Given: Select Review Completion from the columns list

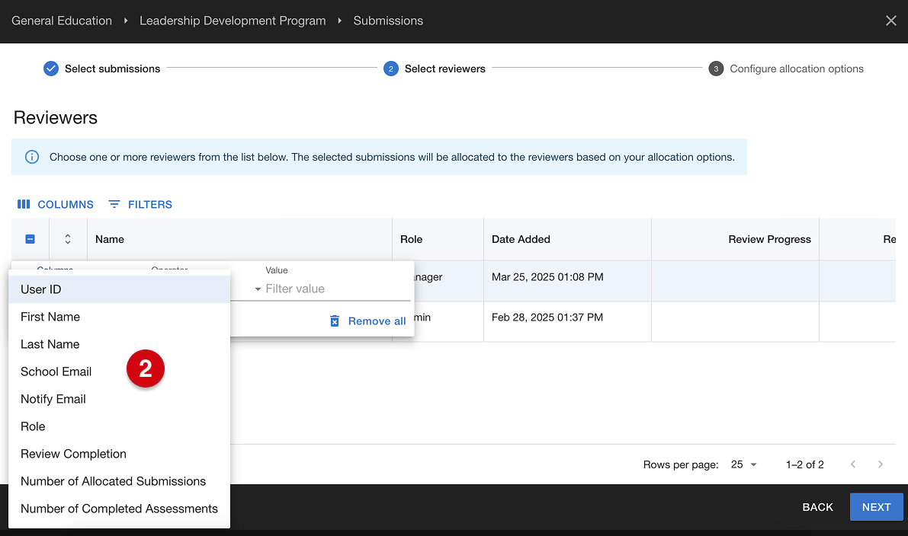Looking at the screenshot, I should pyautogui.click(x=119, y=454).
